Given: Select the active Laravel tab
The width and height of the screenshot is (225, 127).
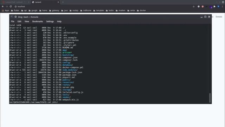Looking at the screenshot, I should pos(45,2).
